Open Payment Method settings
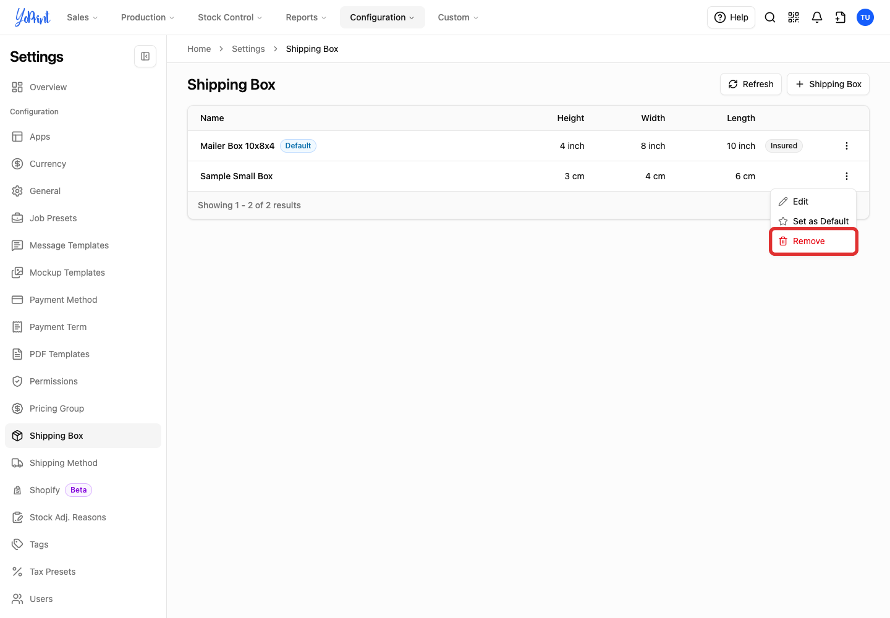890x618 pixels. [x=83, y=300]
